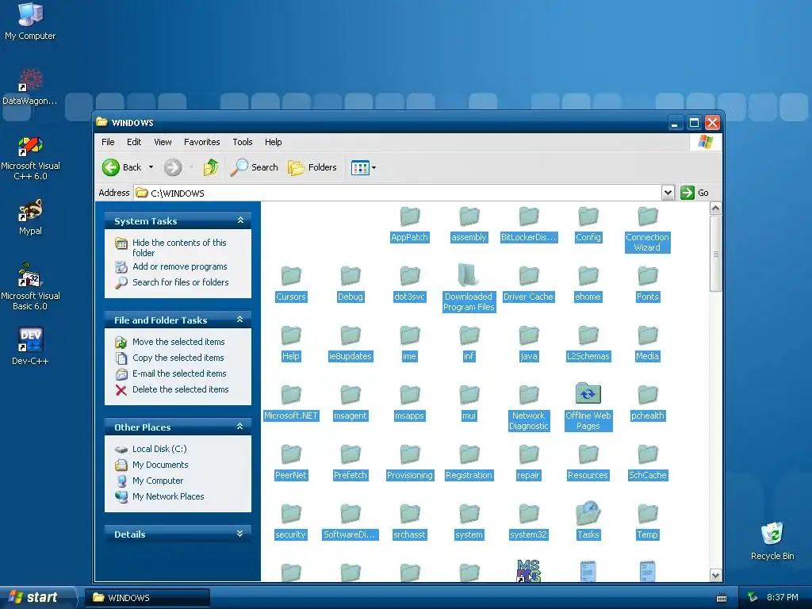Open the View menu
812x609 pixels.
click(163, 142)
